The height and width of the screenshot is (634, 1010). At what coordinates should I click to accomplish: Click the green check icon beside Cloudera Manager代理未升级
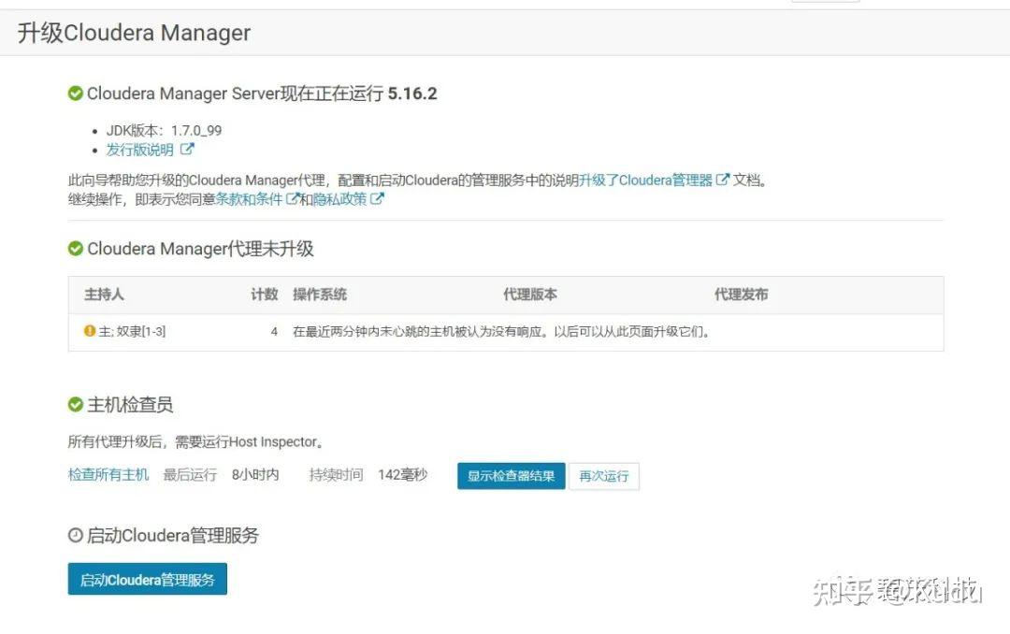(76, 249)
